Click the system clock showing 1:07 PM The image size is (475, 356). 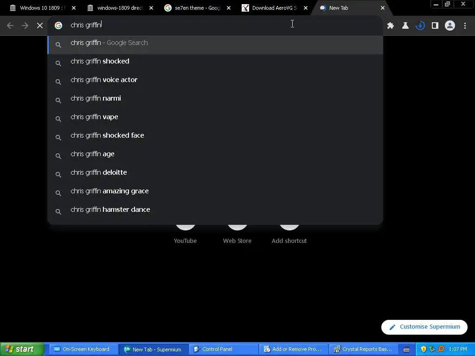coord(458,350)
